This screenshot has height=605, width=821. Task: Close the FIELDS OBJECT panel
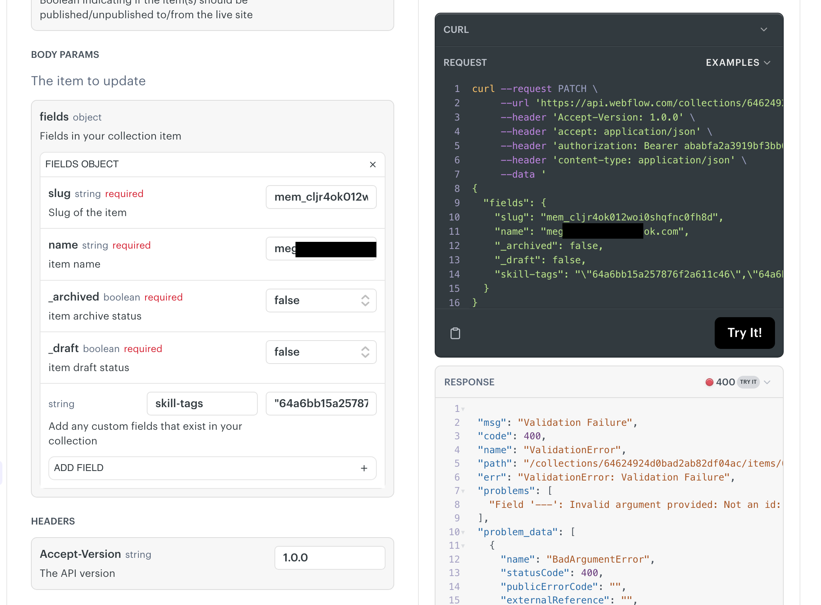pos(373,165)
